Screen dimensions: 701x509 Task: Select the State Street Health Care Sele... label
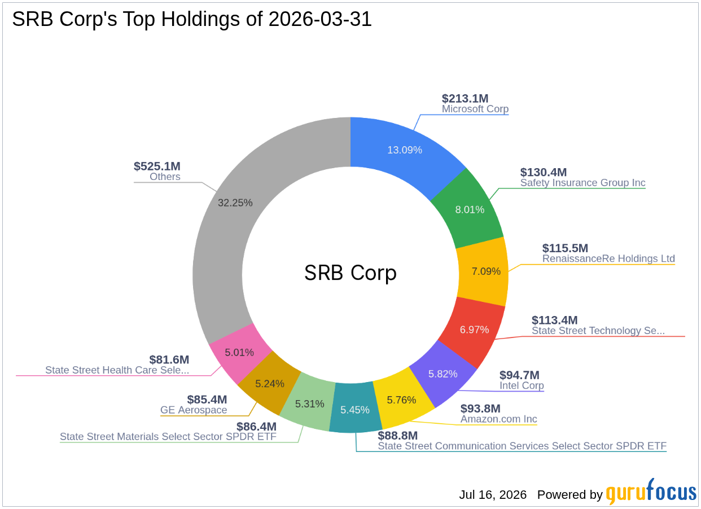(x=117, y=370)
